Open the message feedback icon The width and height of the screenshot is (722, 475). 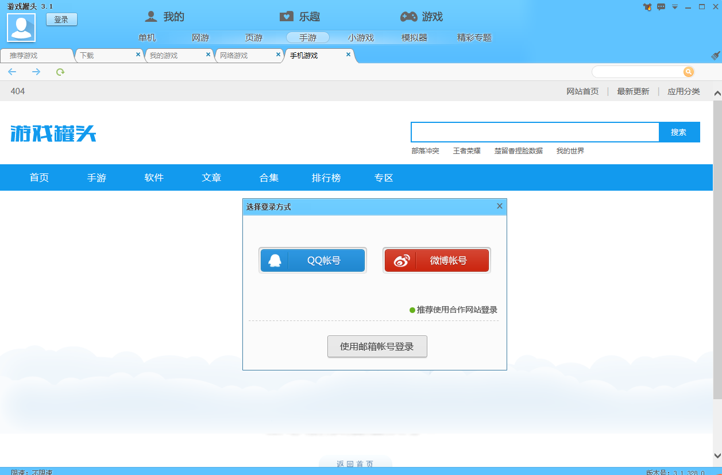pos(661,7)
